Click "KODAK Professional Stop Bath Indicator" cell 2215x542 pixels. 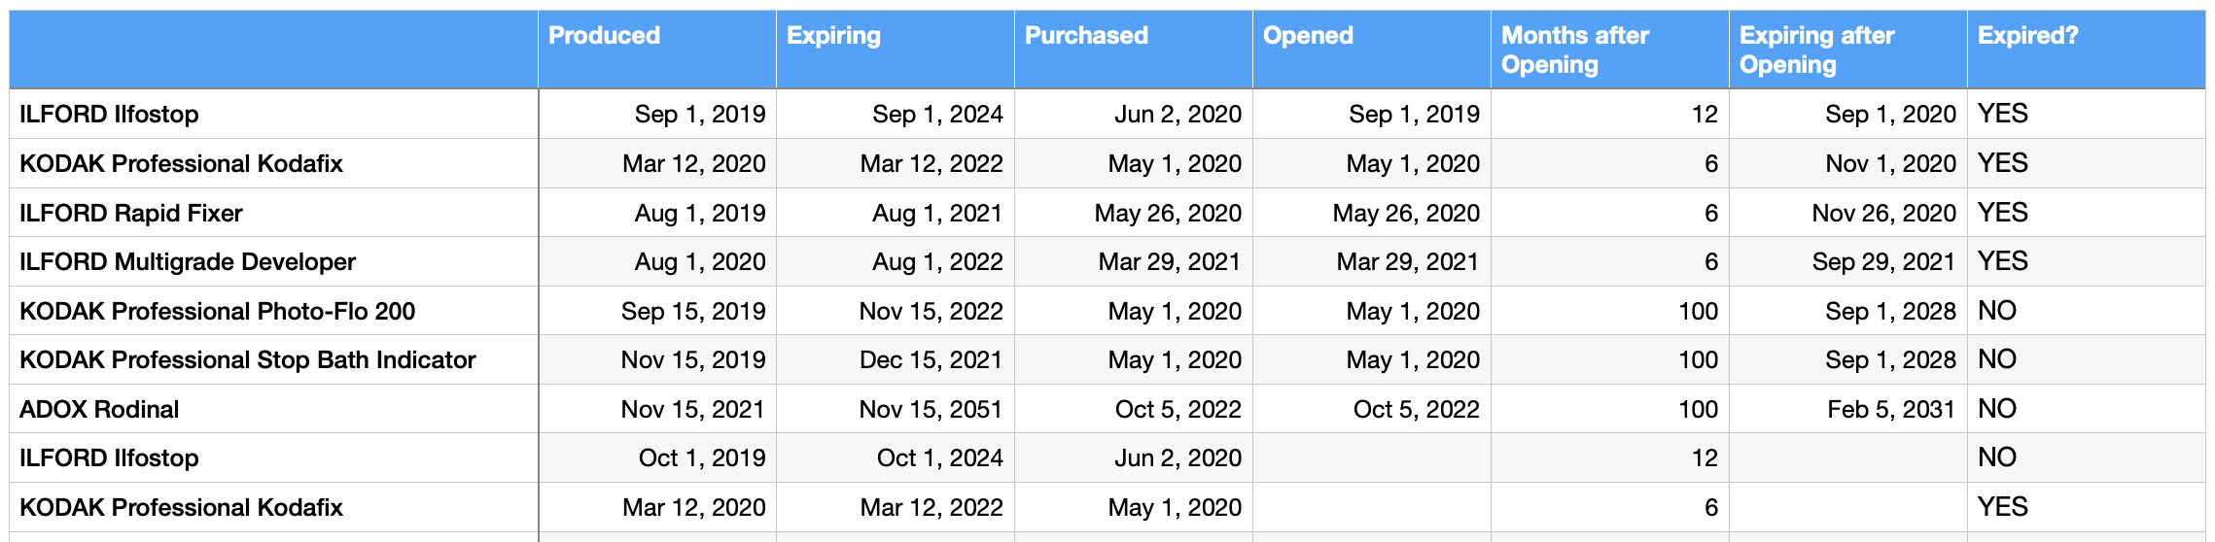pos(247,360)
